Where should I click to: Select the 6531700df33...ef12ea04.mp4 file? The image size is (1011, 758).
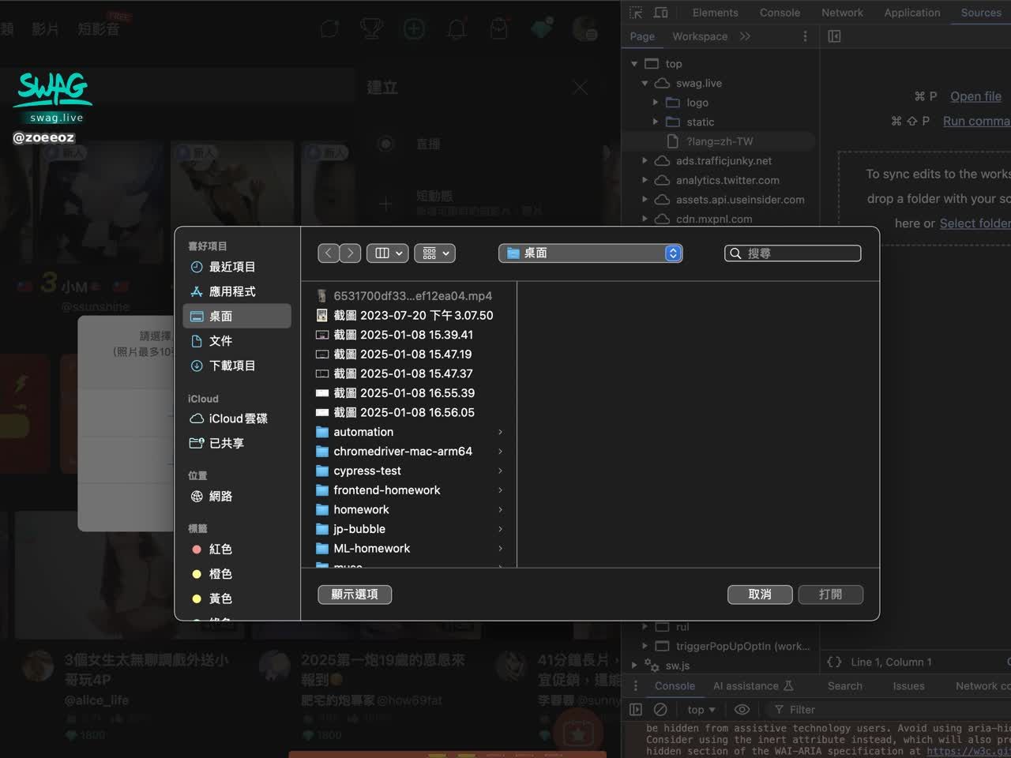pyautogui.click(x=412, y=296)
